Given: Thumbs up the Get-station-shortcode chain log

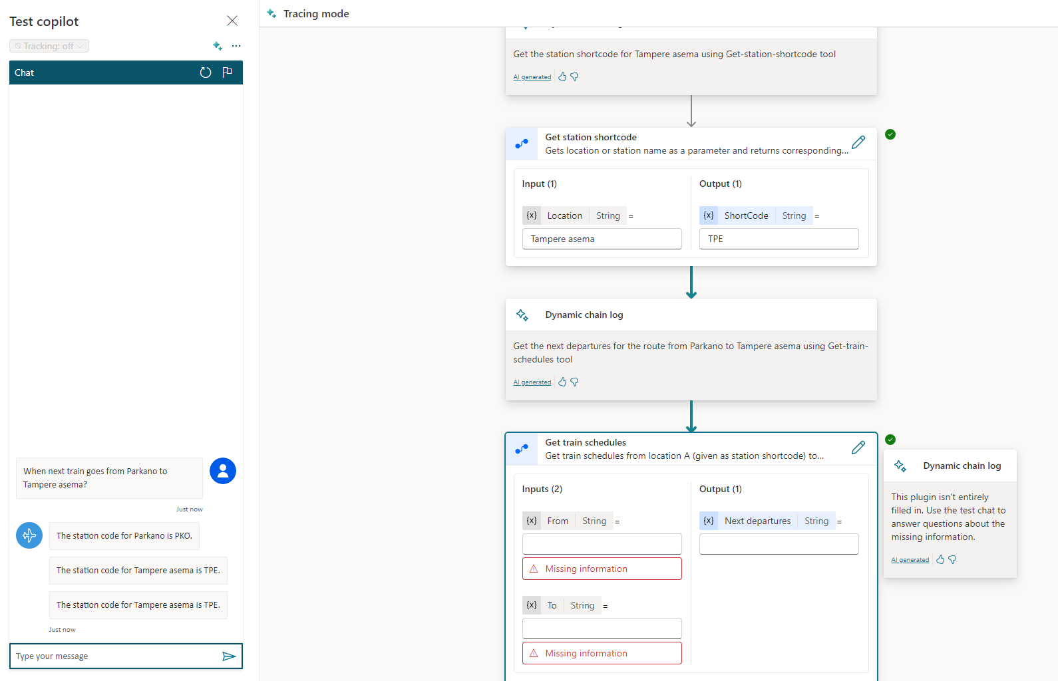Looking at the screenshot, I should 562,77.
